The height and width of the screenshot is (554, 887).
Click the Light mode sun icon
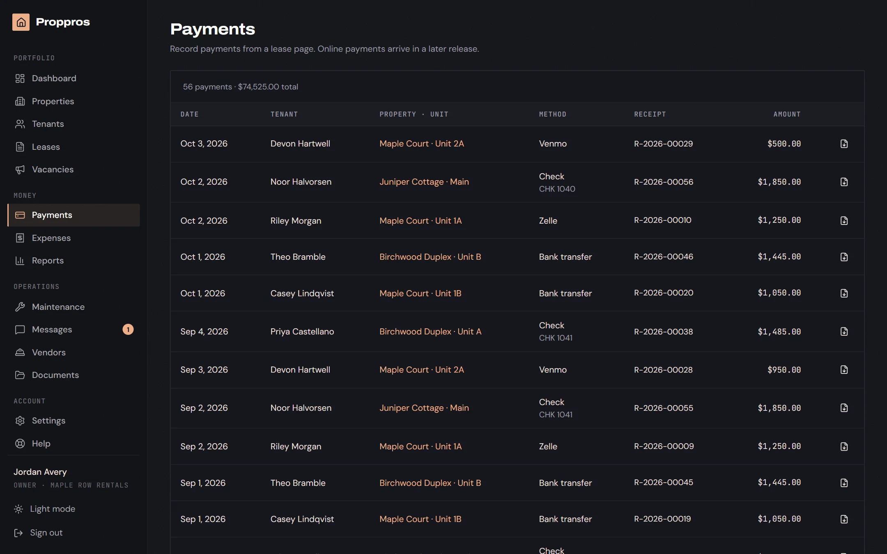point(18,509)
